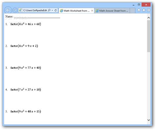This screenshot has width=156, height=130.
Task: Go to the Home page icon
Action: [x=139, y=10]
